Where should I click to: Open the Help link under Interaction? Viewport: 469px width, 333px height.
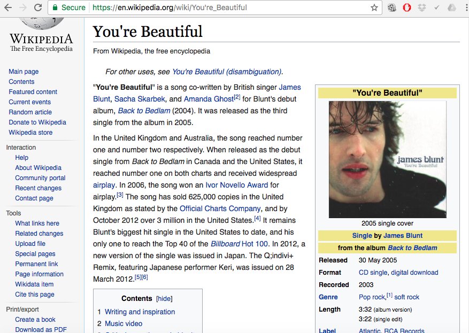click(x=21, y=158)
